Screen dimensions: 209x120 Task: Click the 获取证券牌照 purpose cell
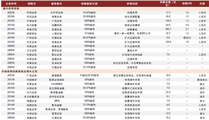[132, 25]
